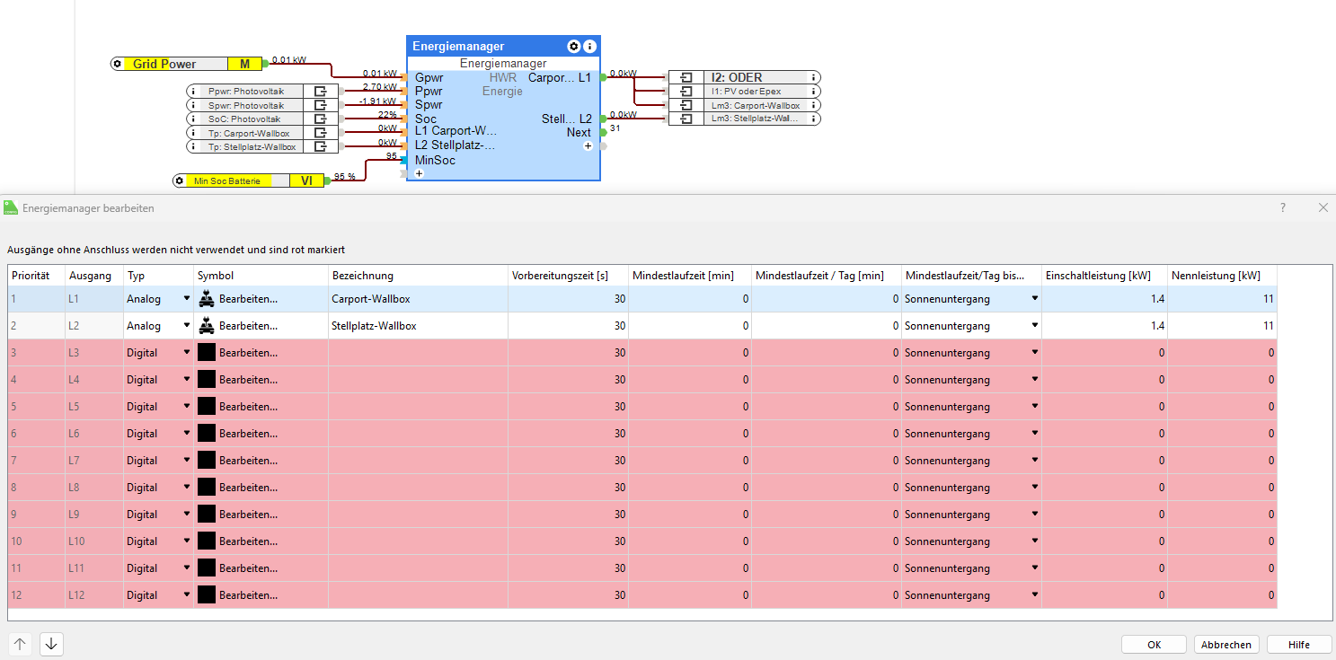Click Bearbeiten... in the L1 row

pos(248,299)
